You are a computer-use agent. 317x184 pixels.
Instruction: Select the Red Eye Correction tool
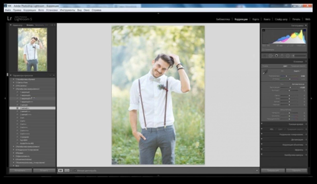pyautogui.click(x=276, y=56)
